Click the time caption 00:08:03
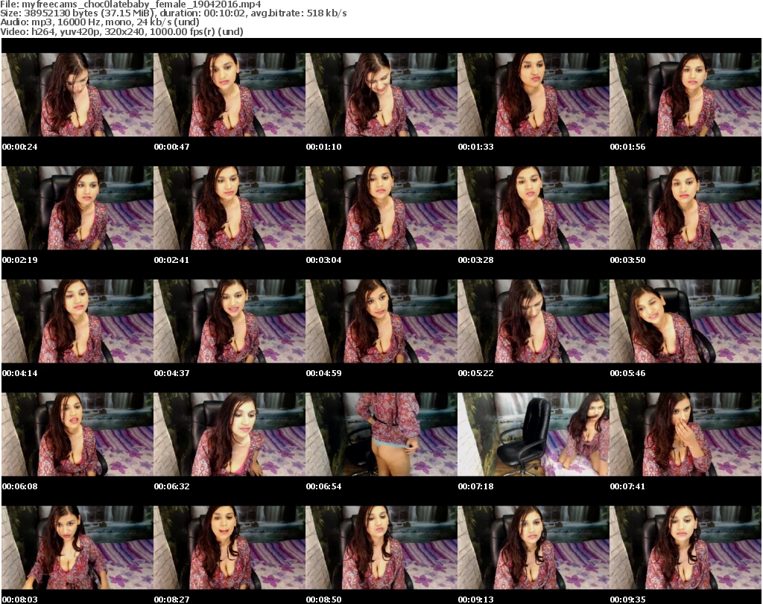Screen dimensions: 763x604 point(19,599)
